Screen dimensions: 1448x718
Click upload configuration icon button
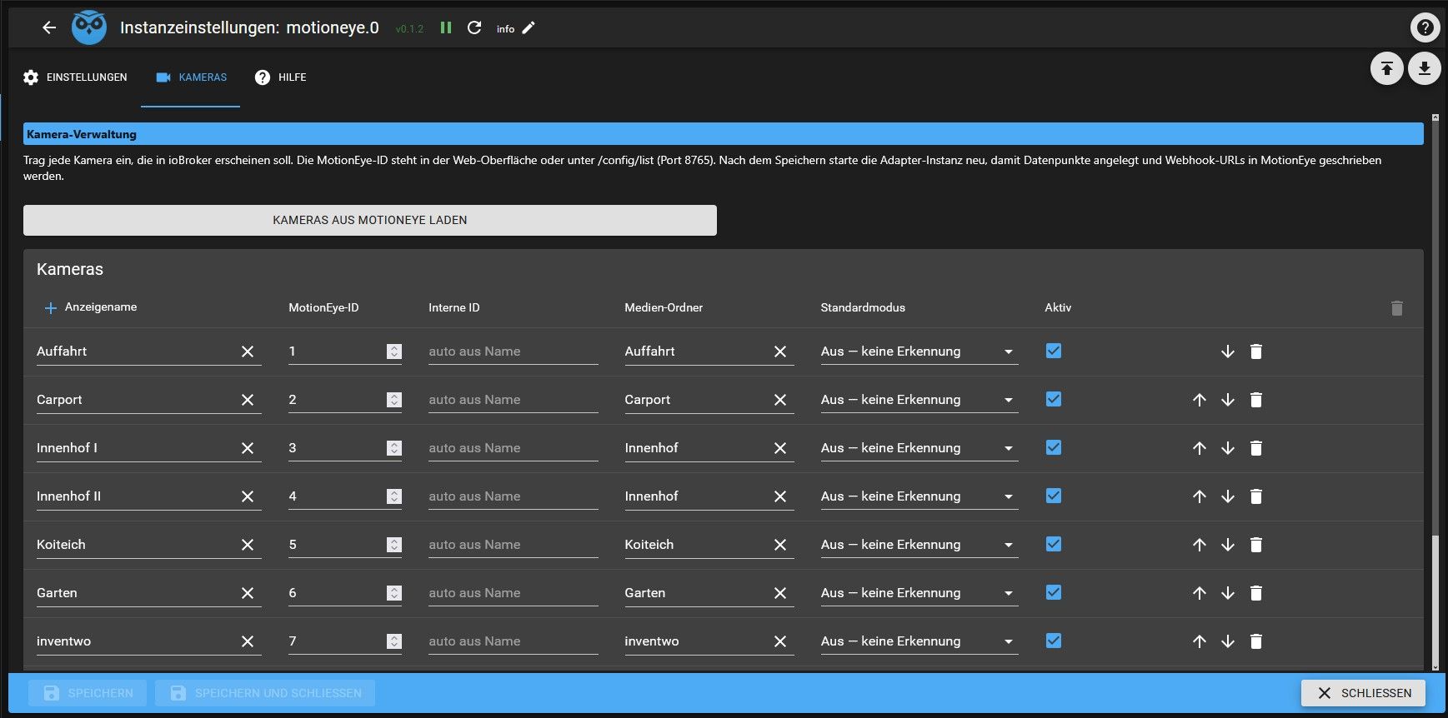pos(1387,68)
